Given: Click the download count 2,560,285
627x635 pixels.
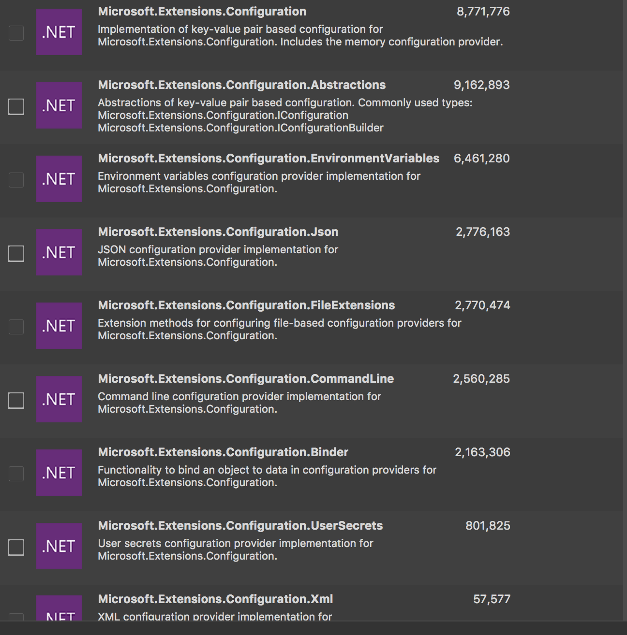Looking at the screenshot, I should (481, 379).
